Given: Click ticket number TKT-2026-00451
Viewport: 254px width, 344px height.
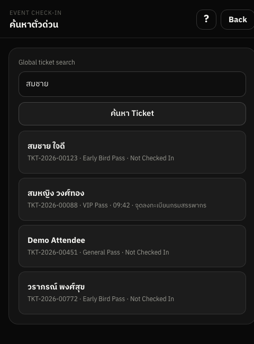Looking at the screenshot, I should [x=52, y=252].
